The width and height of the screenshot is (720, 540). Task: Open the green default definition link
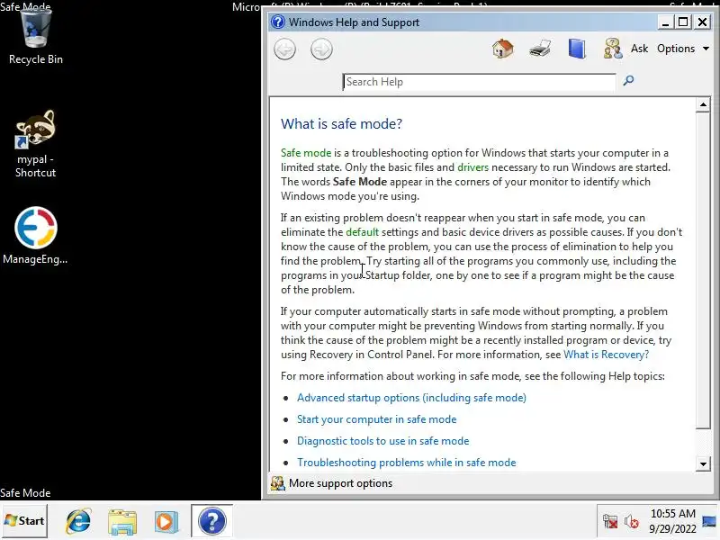(x=363, y=232)
